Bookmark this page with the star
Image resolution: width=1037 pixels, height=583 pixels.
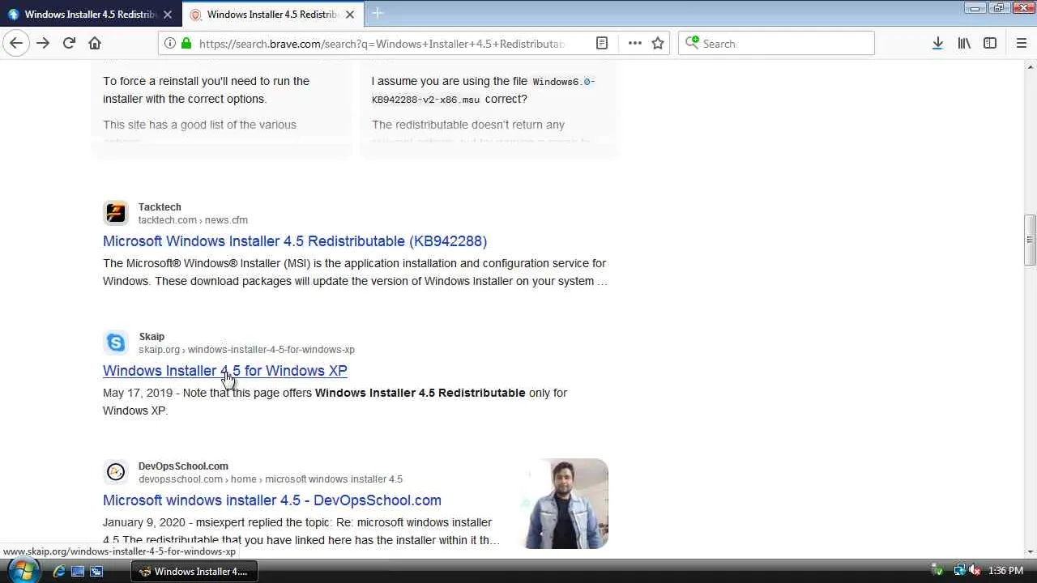[658, 44]
